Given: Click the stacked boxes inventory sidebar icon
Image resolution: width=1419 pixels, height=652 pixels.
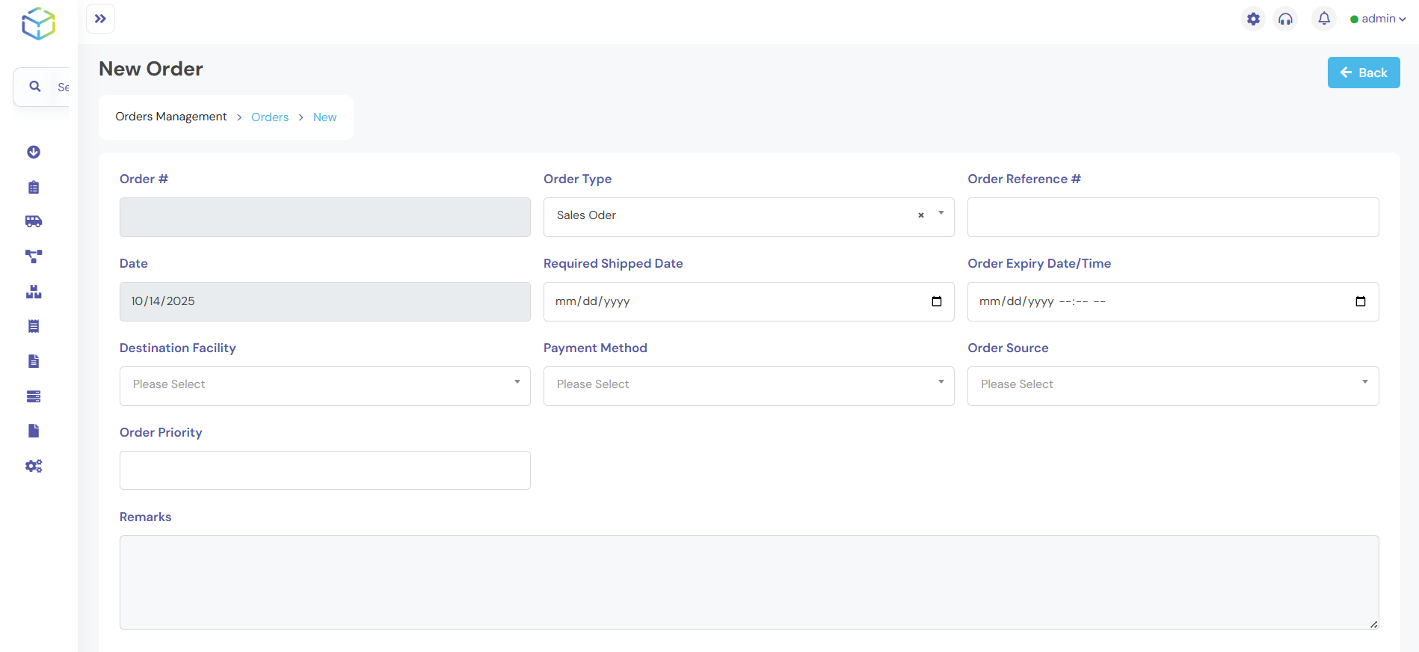Looking at the screenshot, I should tap(34, 292).
